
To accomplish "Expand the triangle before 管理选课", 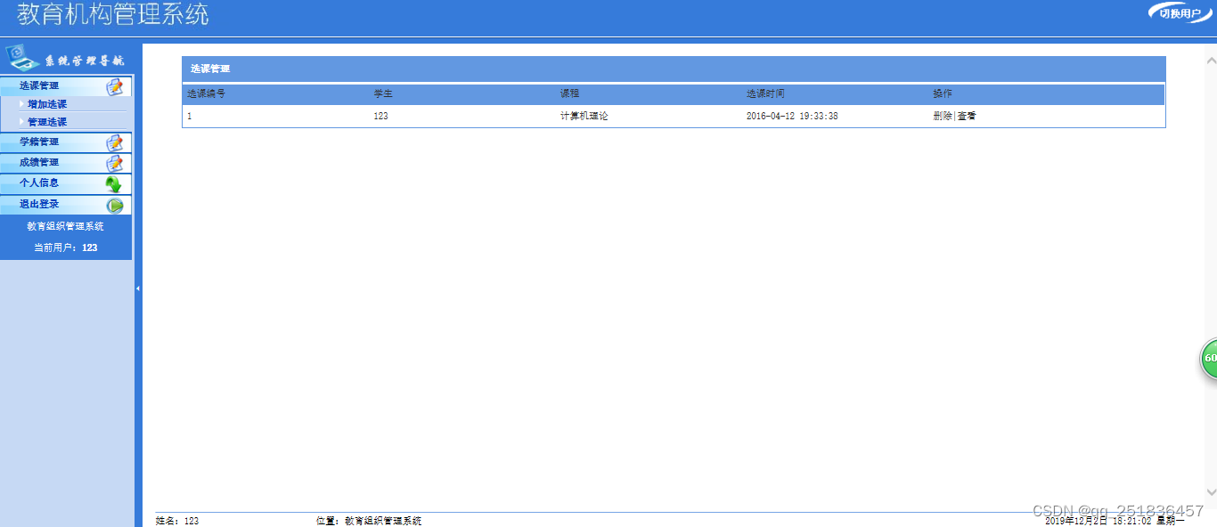I will coord(20,120).
